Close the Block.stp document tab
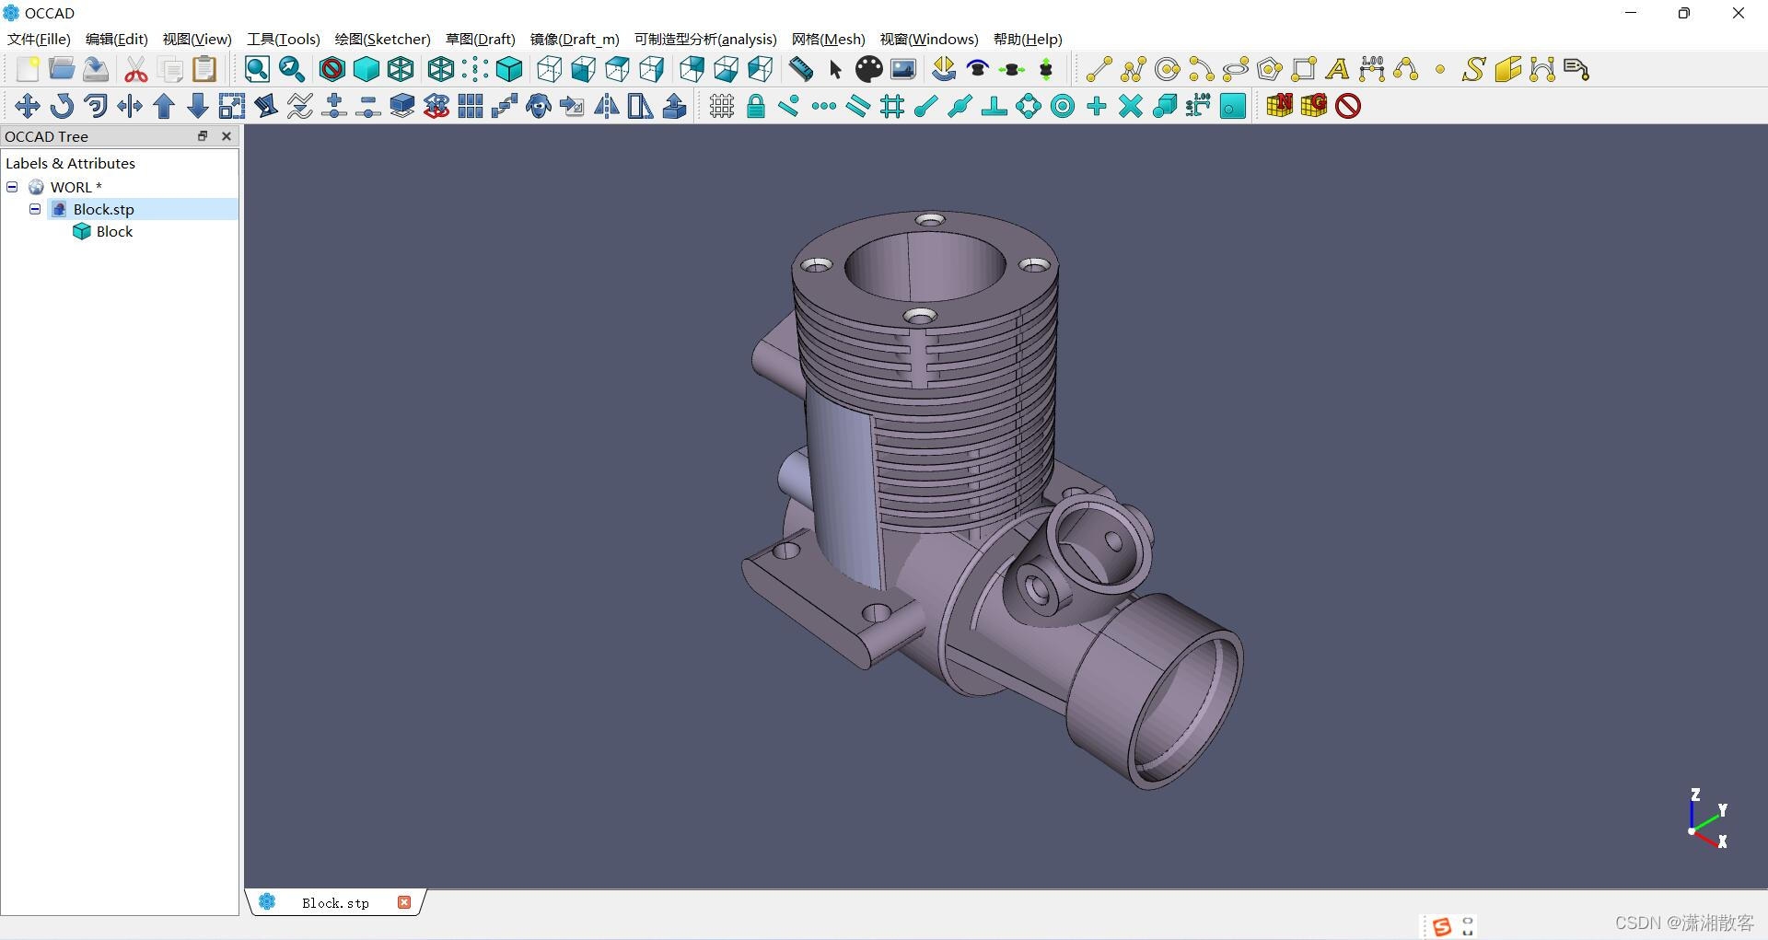This screenshot has width=1768, height=940. 403,902
